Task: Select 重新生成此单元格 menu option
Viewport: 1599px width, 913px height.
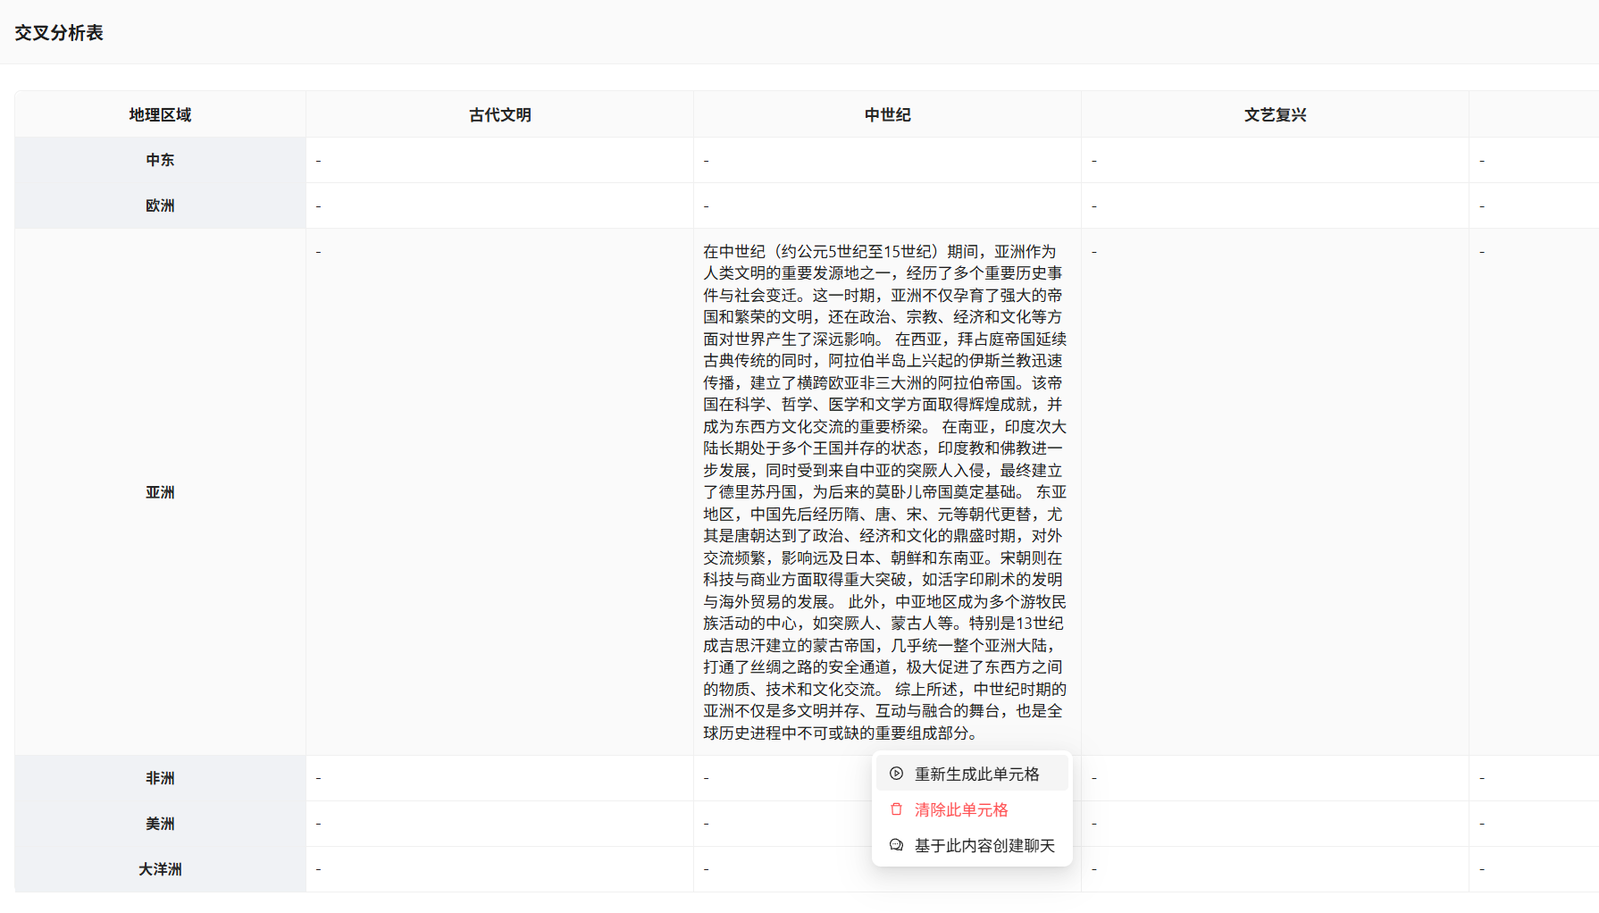Action: (976, 775)
